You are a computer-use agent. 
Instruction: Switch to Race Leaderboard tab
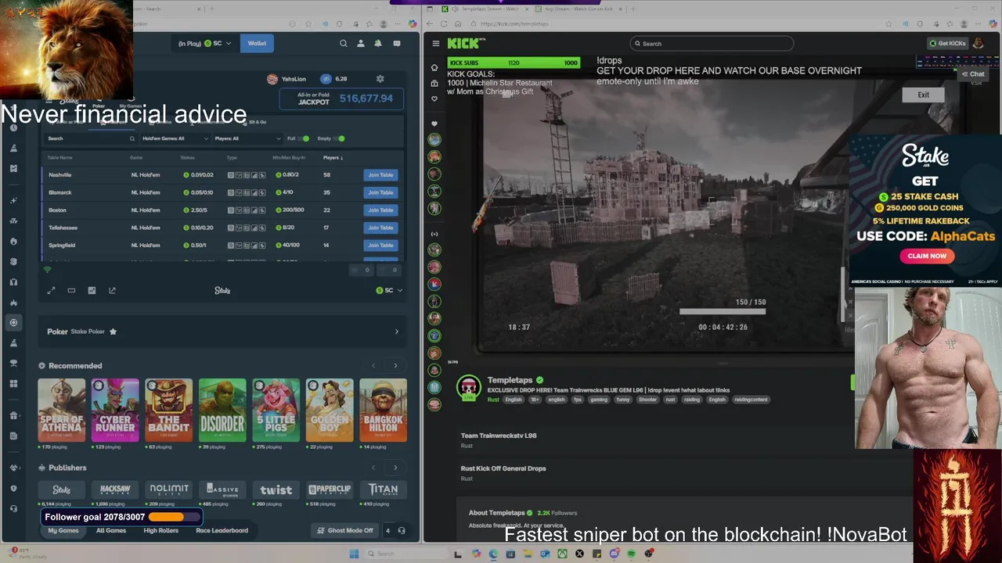[x=222, y=531]
